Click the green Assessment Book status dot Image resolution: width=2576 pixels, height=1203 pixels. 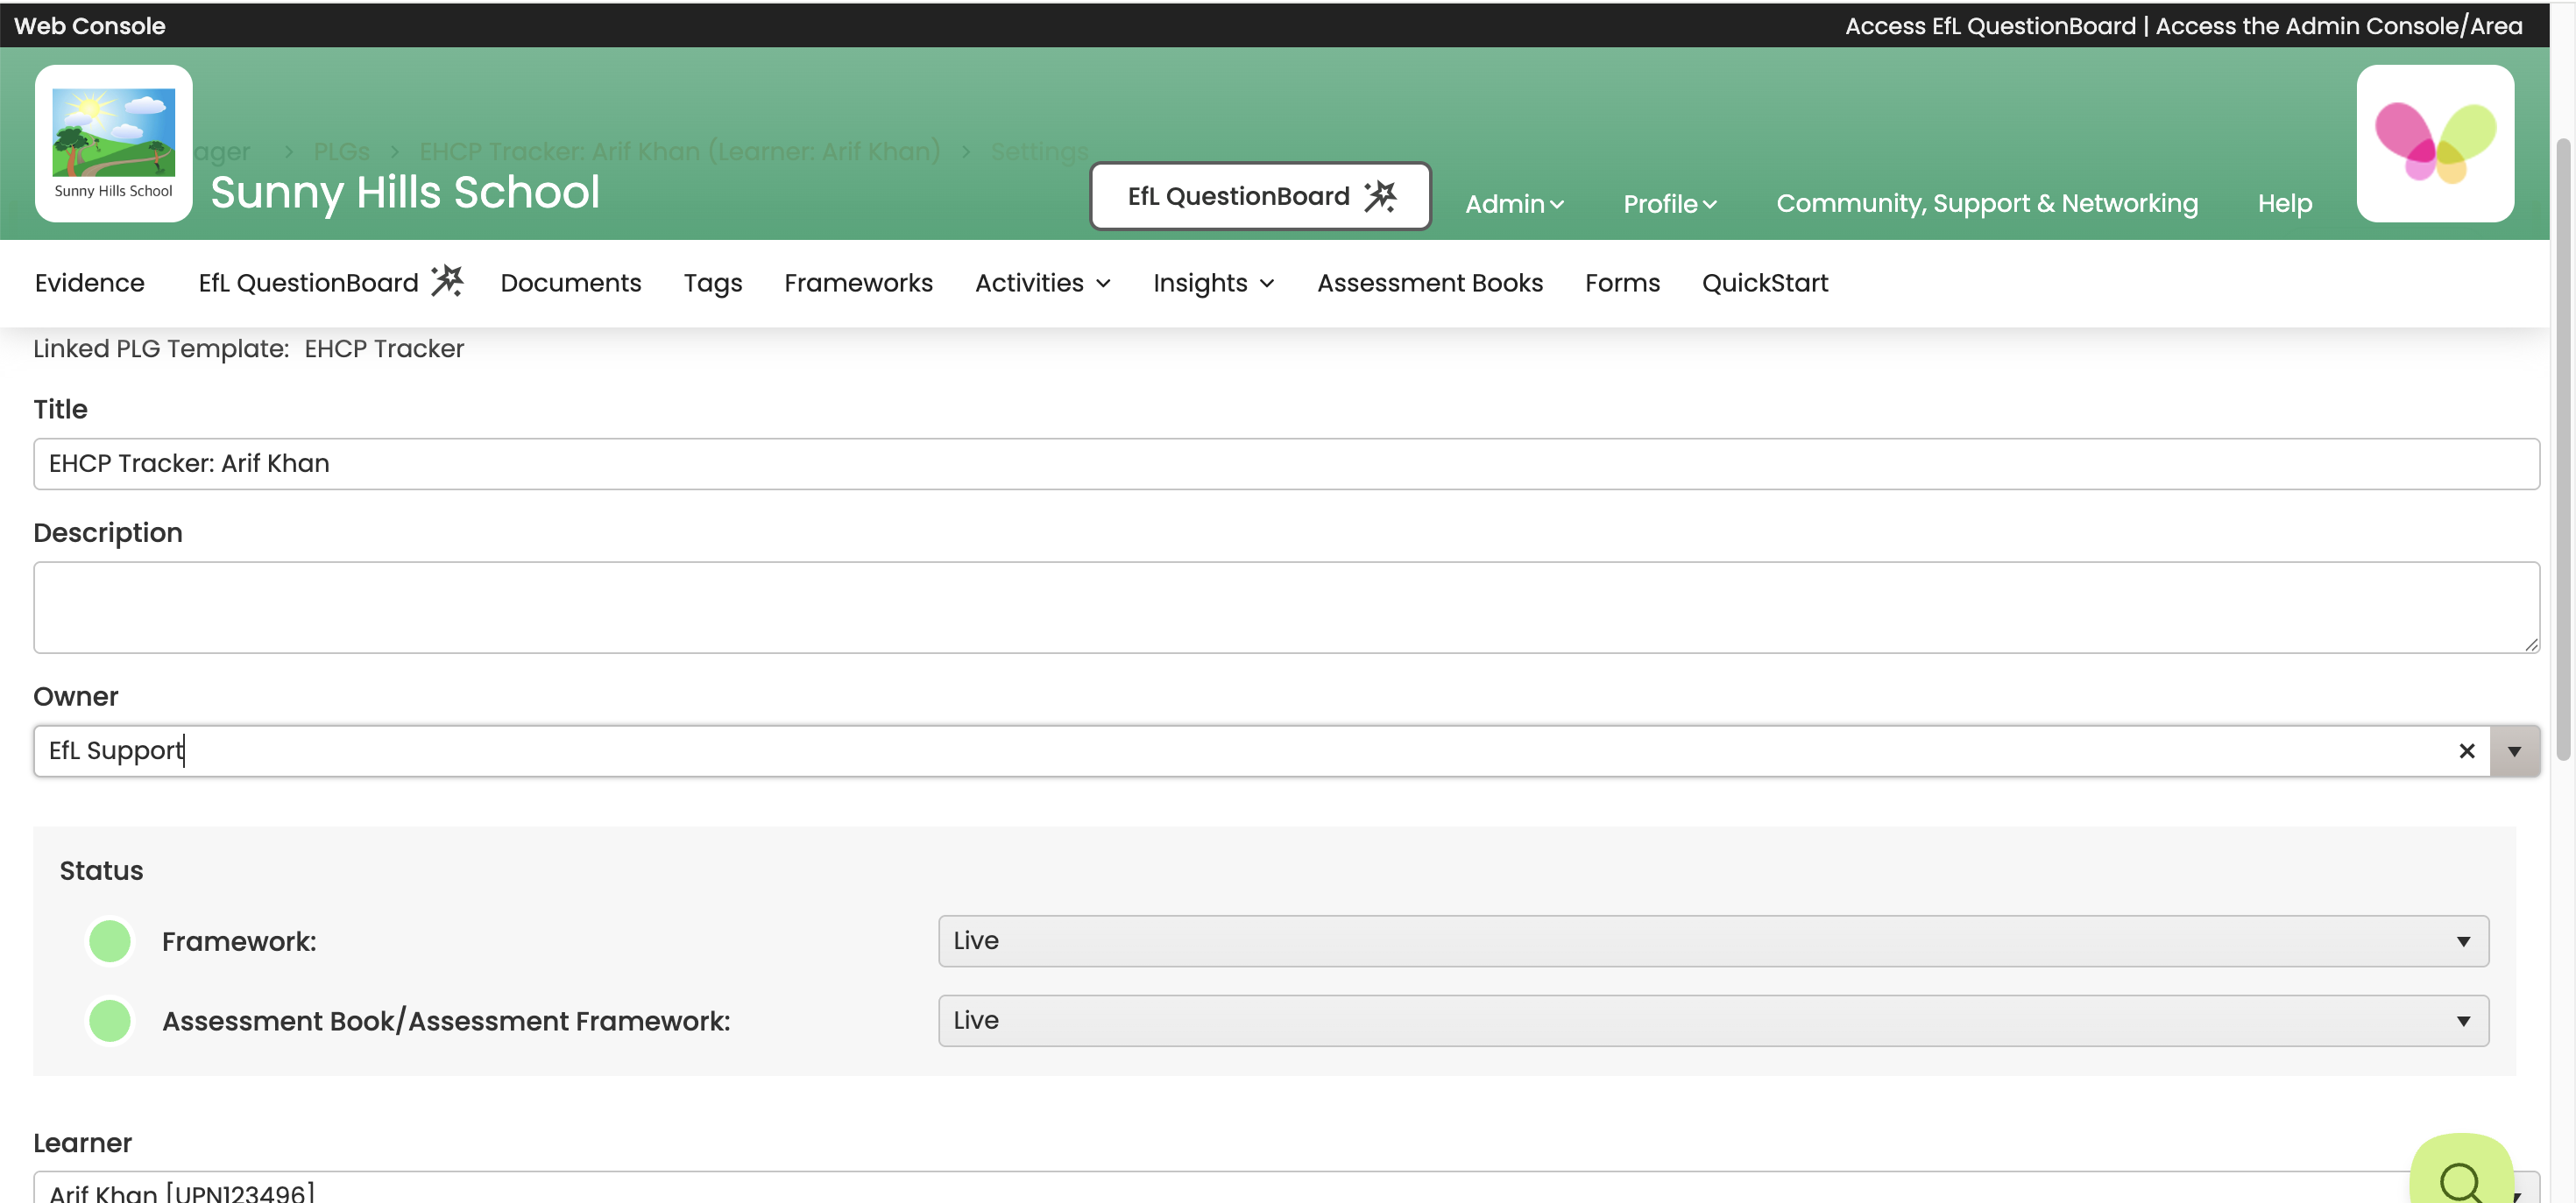pos(110,1021)
